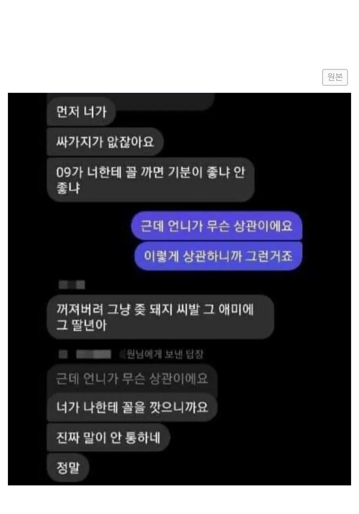This screenshot has width=359, height=514.
Task: Click the blurred sender name above '꺼져버려' message
Action: [72, 285]
